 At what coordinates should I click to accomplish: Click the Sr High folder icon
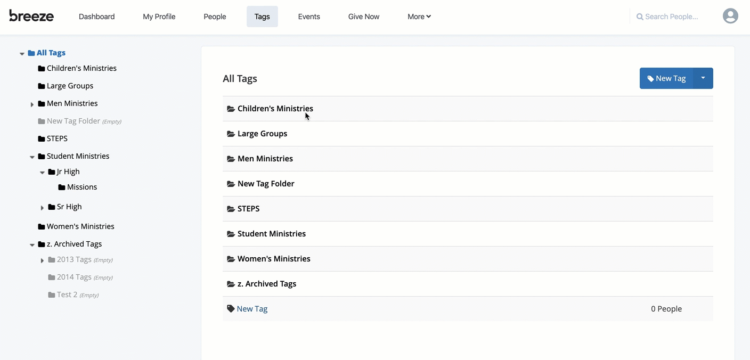(x=52, y=207)
